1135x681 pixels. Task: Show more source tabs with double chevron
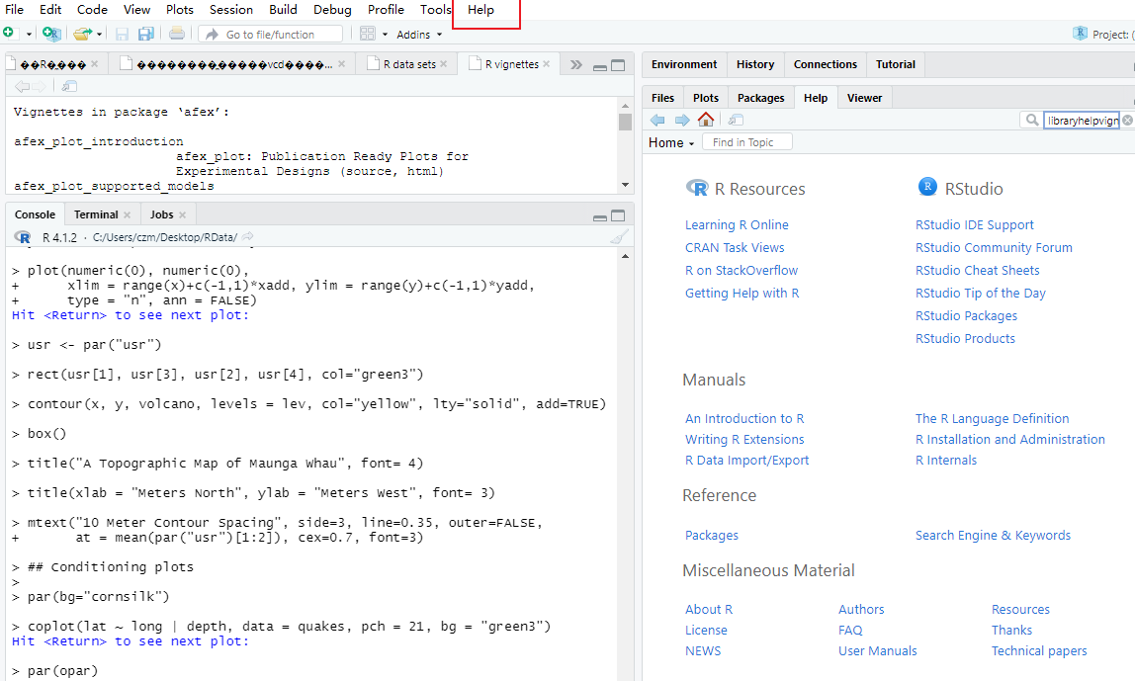pos(576,64)
